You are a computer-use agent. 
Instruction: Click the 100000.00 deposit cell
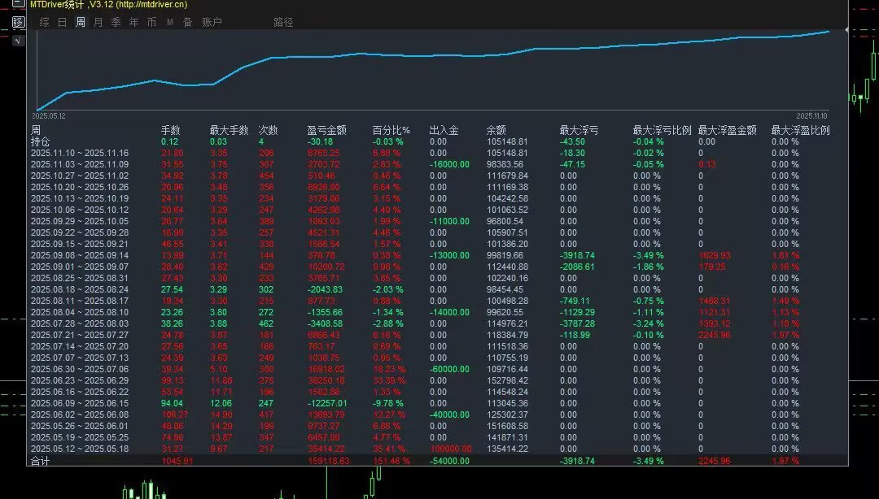click(451, 449)
